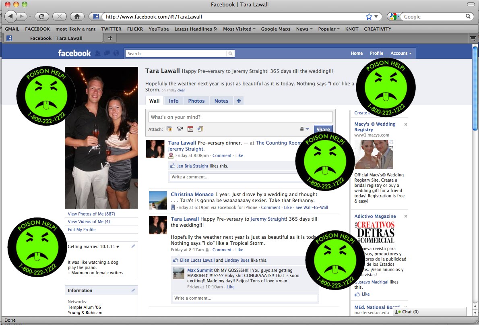Open the YouTube bookmark
Viewport: 479px width, 325px height.
pyautogui.click(x=159, y=29)
